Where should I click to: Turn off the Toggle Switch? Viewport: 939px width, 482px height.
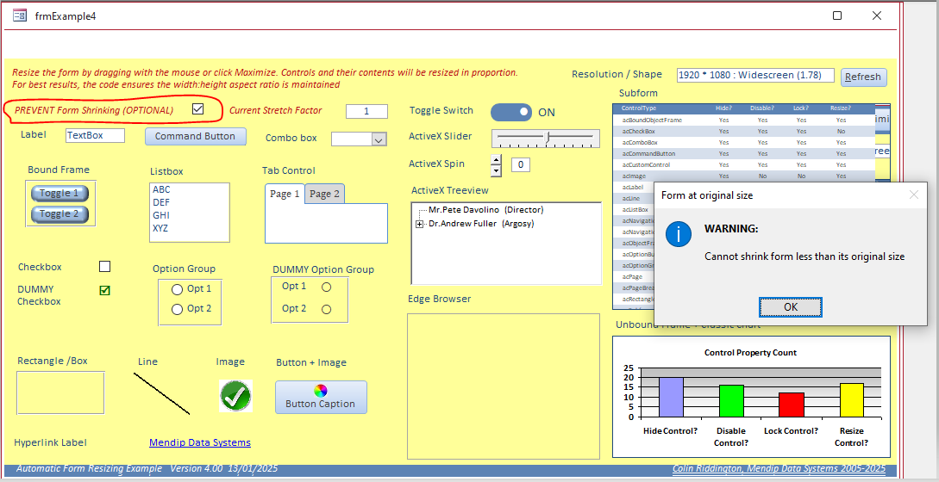[x=511, y=112]
